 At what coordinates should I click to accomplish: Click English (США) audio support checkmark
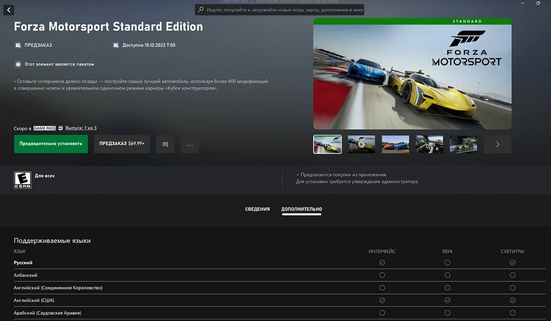(447, 300)
